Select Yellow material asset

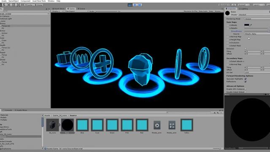186,125
